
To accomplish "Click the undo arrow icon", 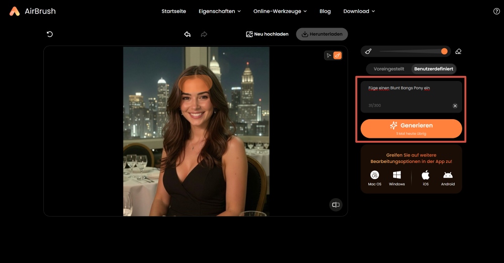I will (x=187, y=34).
